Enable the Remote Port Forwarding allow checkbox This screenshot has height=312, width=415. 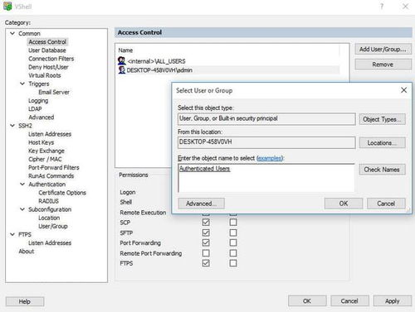point(206,253)
